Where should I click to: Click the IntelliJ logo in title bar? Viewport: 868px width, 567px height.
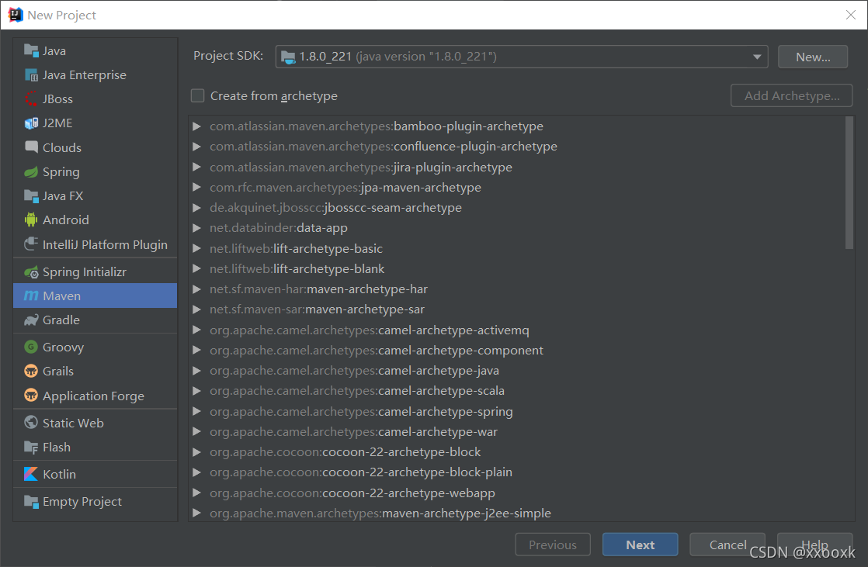[x=16, y=15]
